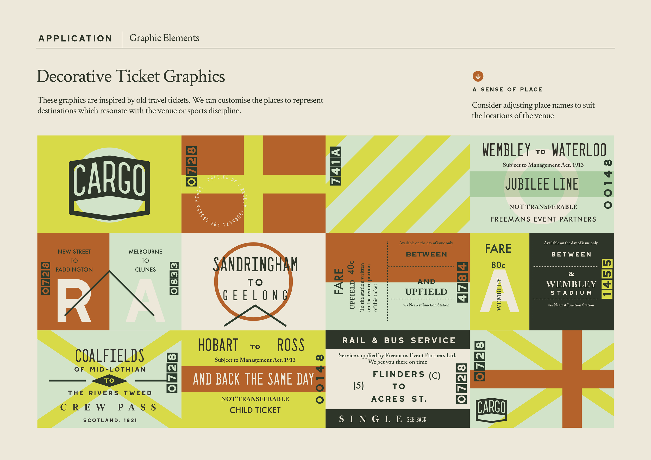
Task: Click the 0833 number beside Melbourne
Action: click(x=174, y=278)
